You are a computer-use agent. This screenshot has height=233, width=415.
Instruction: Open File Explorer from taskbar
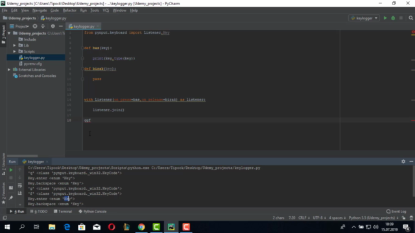pyautogui.click(x=52, y=227)
